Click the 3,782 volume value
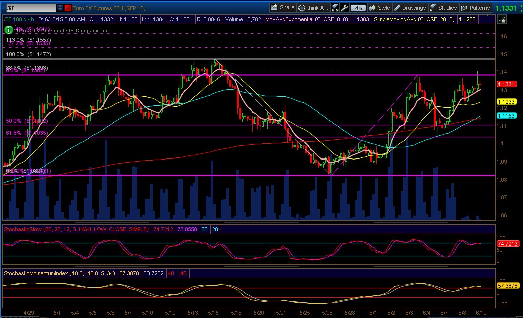This screenshot has height=318, width=523. coord(254,19)
